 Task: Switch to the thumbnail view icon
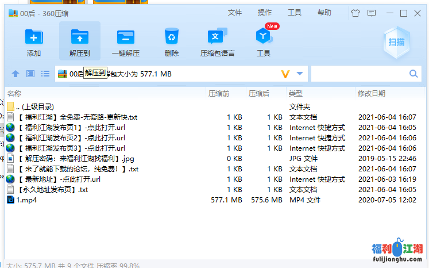pos(30,74)
